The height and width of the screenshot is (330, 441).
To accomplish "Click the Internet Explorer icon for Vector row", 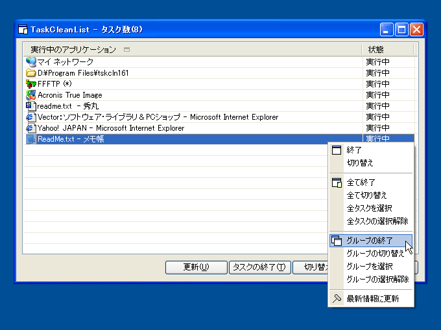I will click(31, 117).
